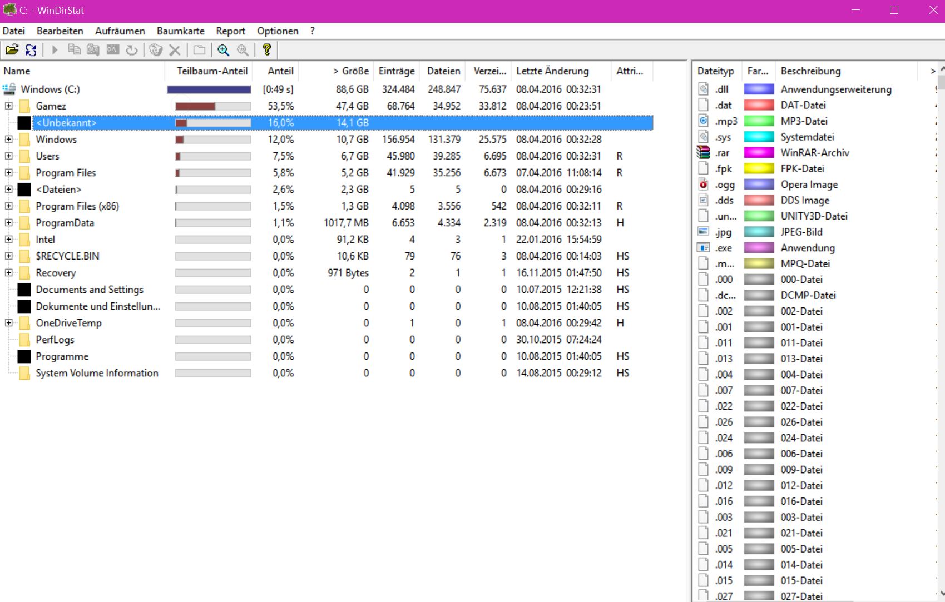Open the Optionen menu
The width and height of the screenshot is (945, 602).
tap(278, 31)
